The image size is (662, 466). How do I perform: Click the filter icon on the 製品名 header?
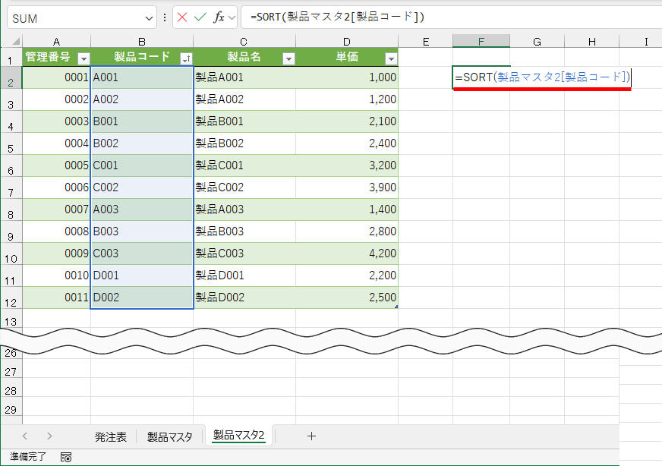tap(288, 58)
